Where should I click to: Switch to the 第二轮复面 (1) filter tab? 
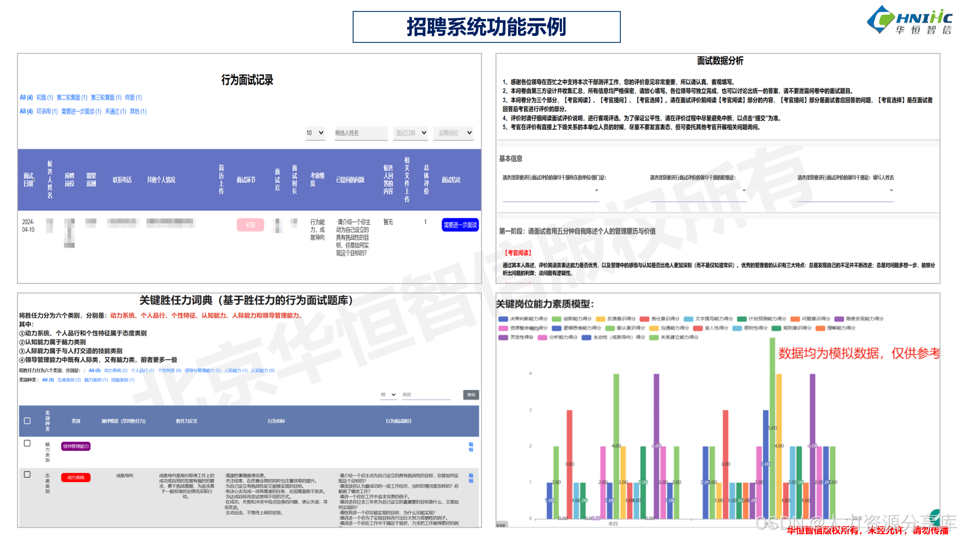(x=71, y=97)
